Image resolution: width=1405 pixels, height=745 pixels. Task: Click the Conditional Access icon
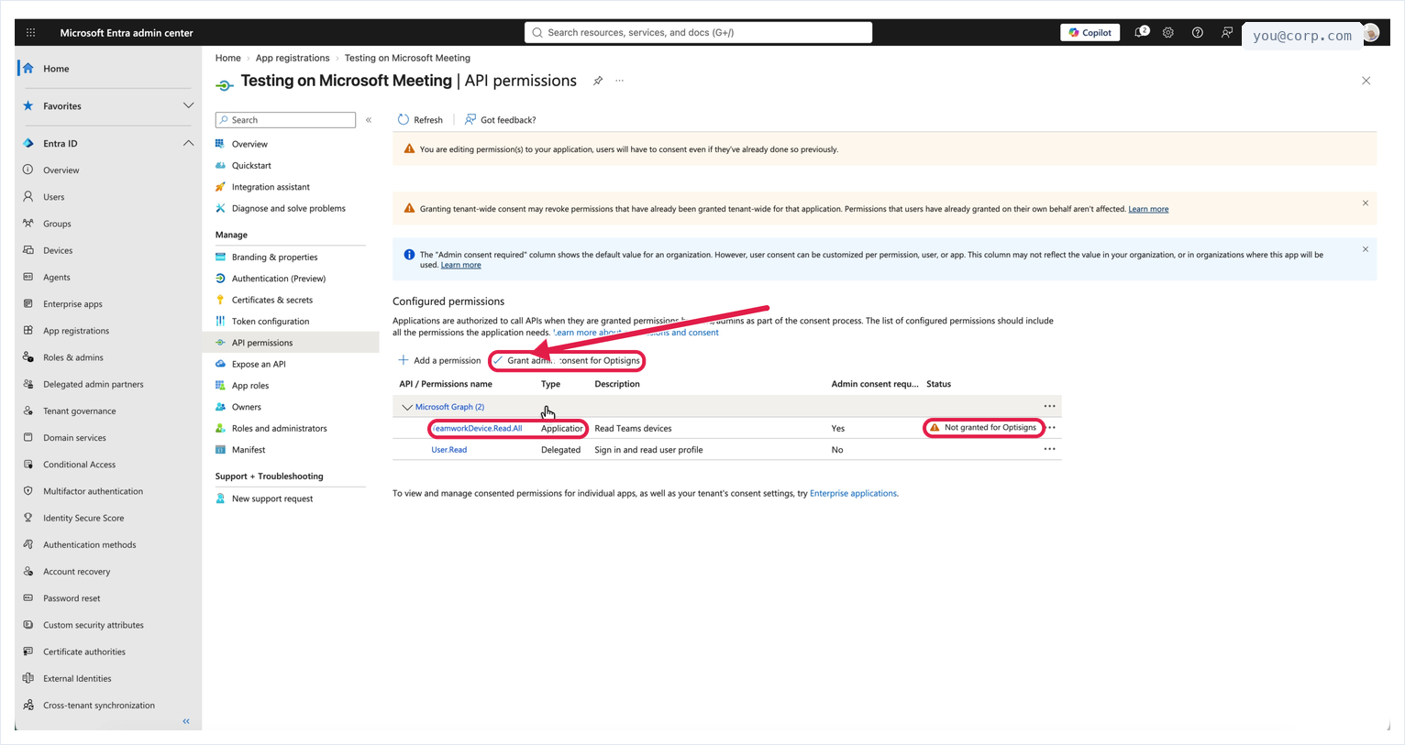[x=28, y=464]
